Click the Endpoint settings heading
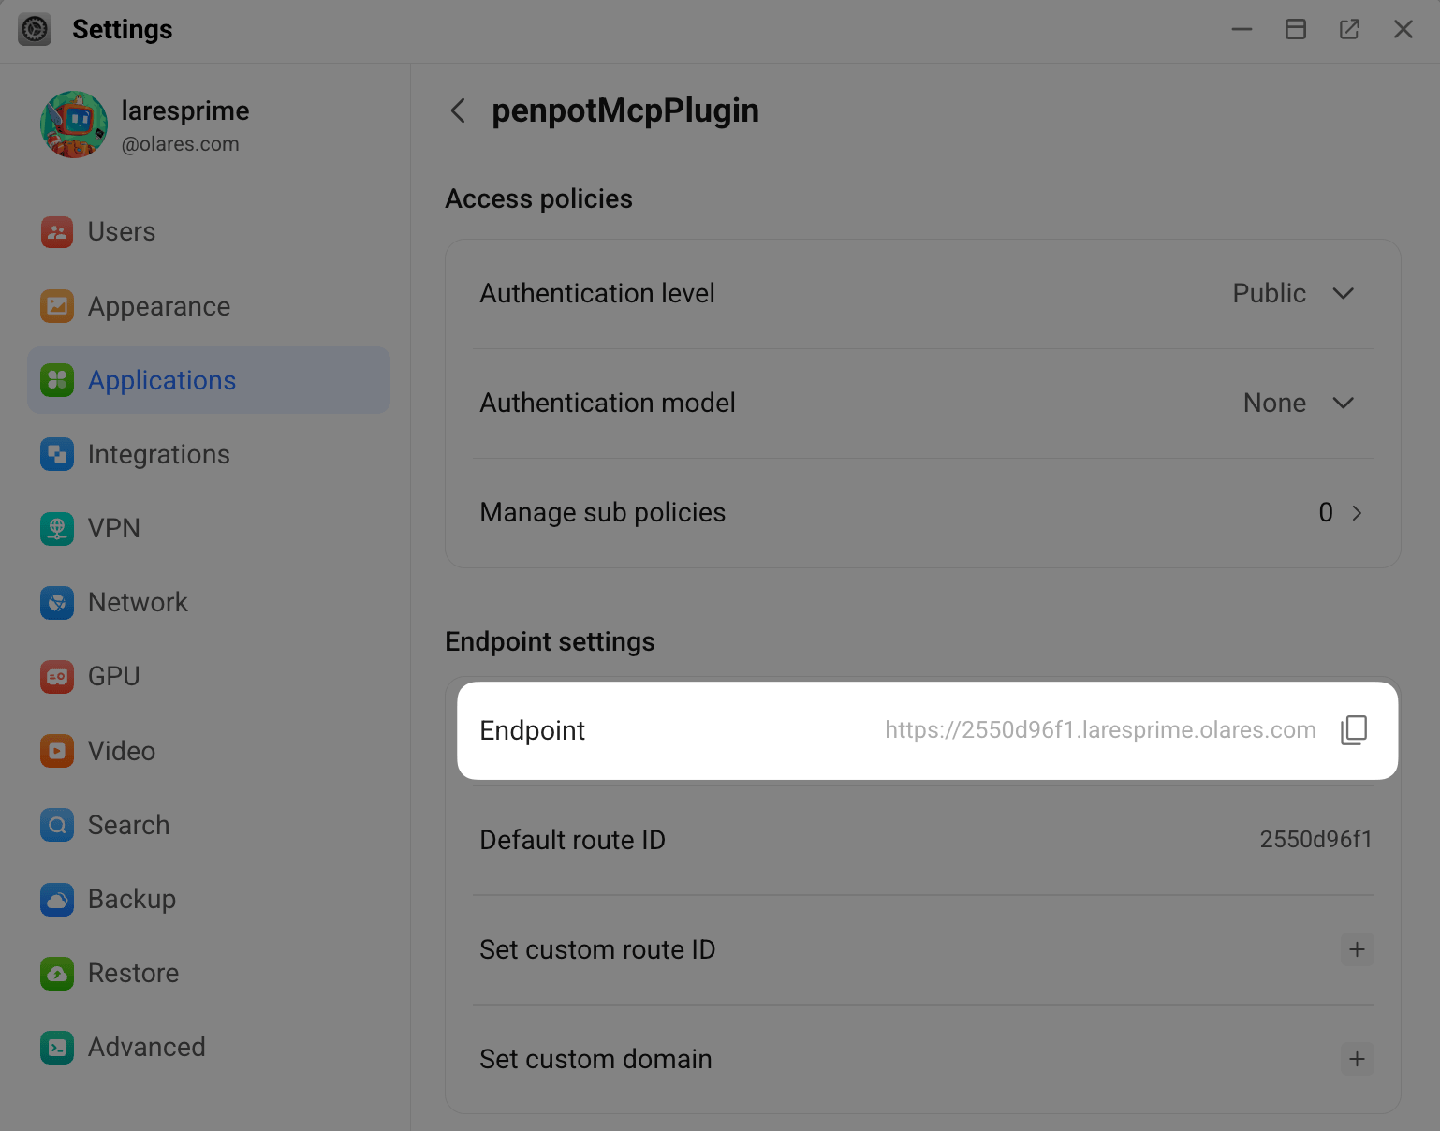 [550, 641]
